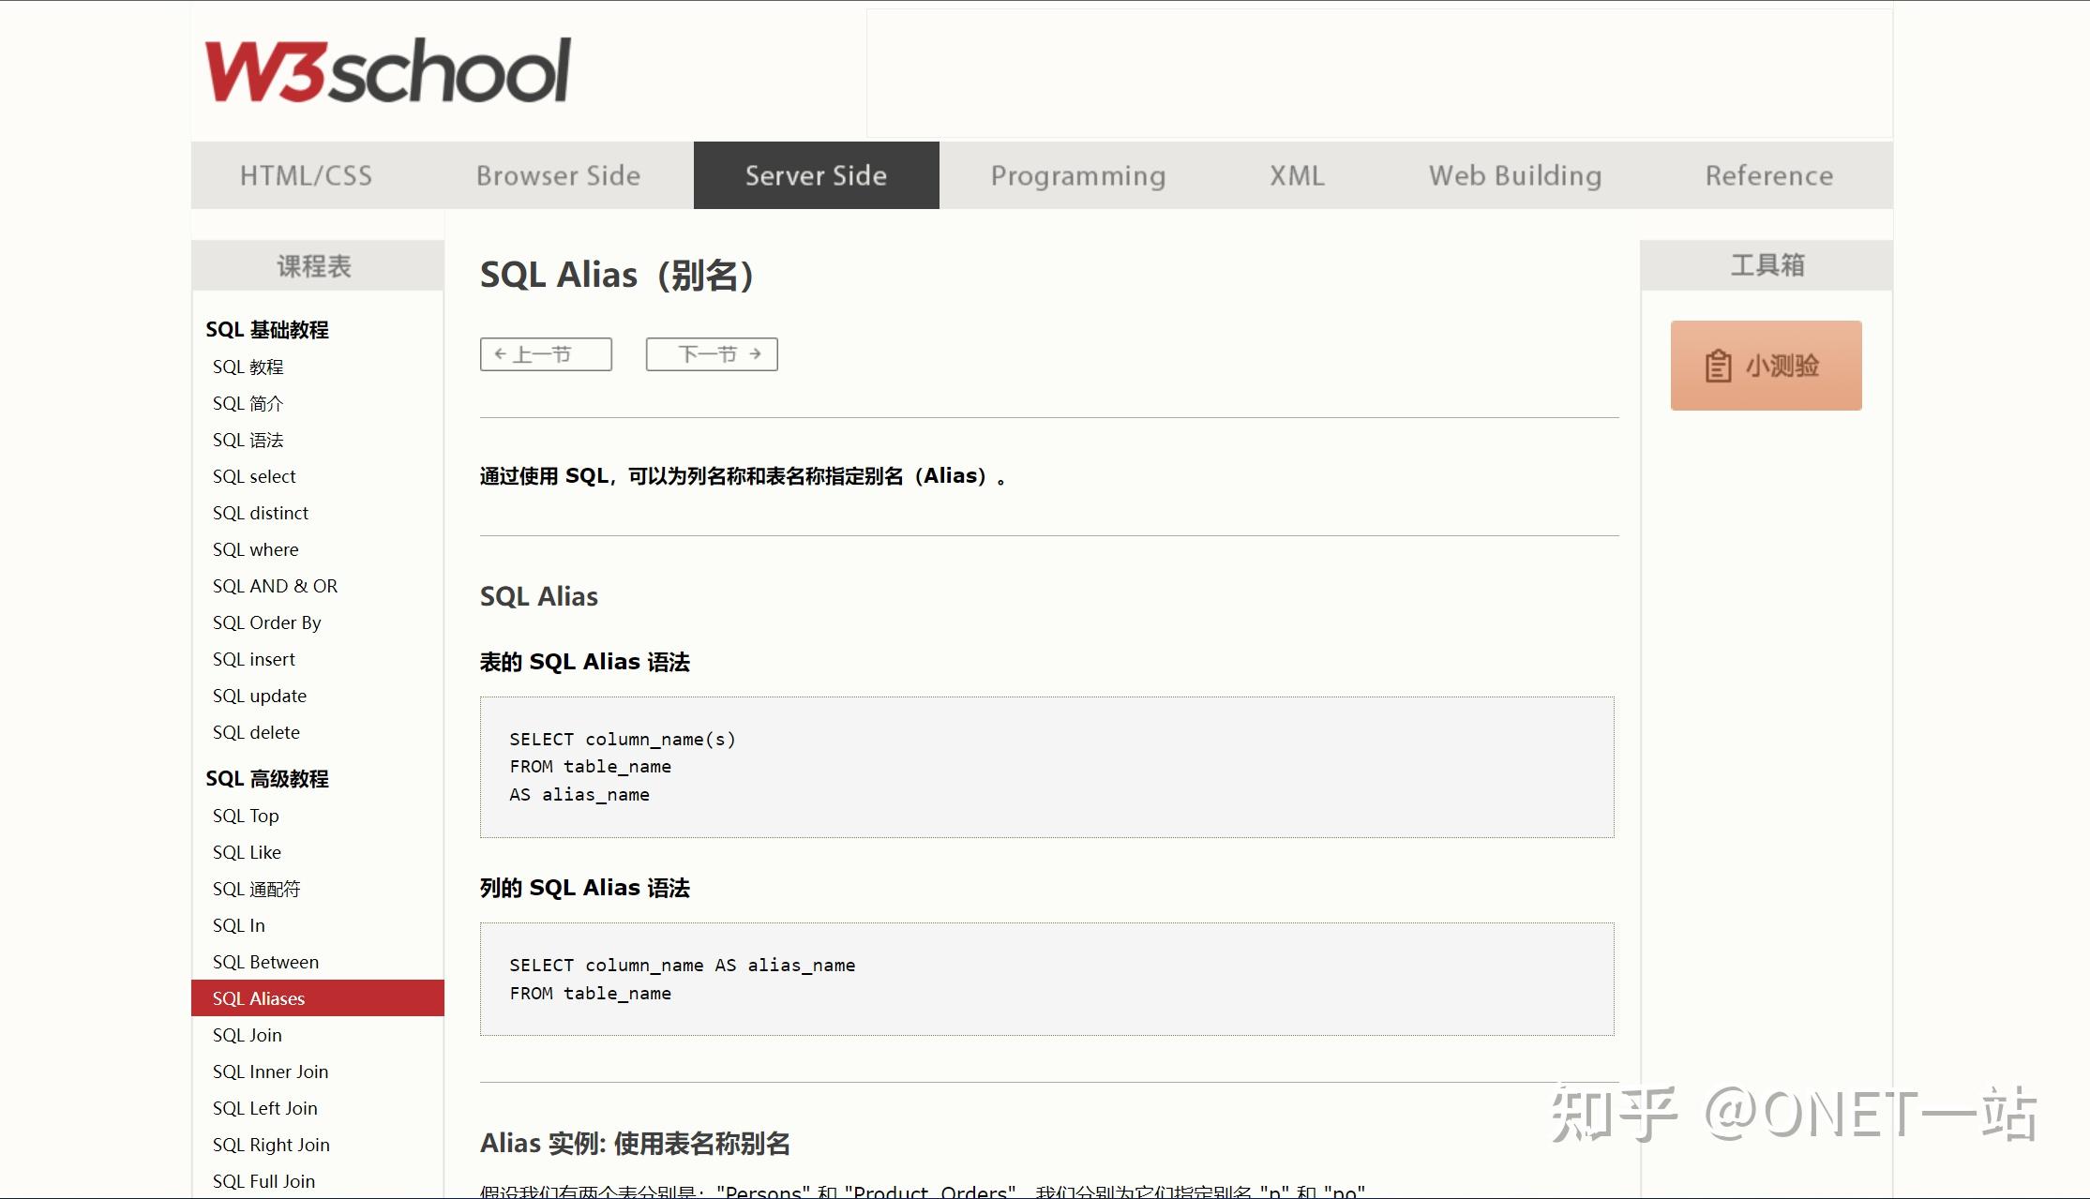Open the Web Building section

(x=1515, y=175)
